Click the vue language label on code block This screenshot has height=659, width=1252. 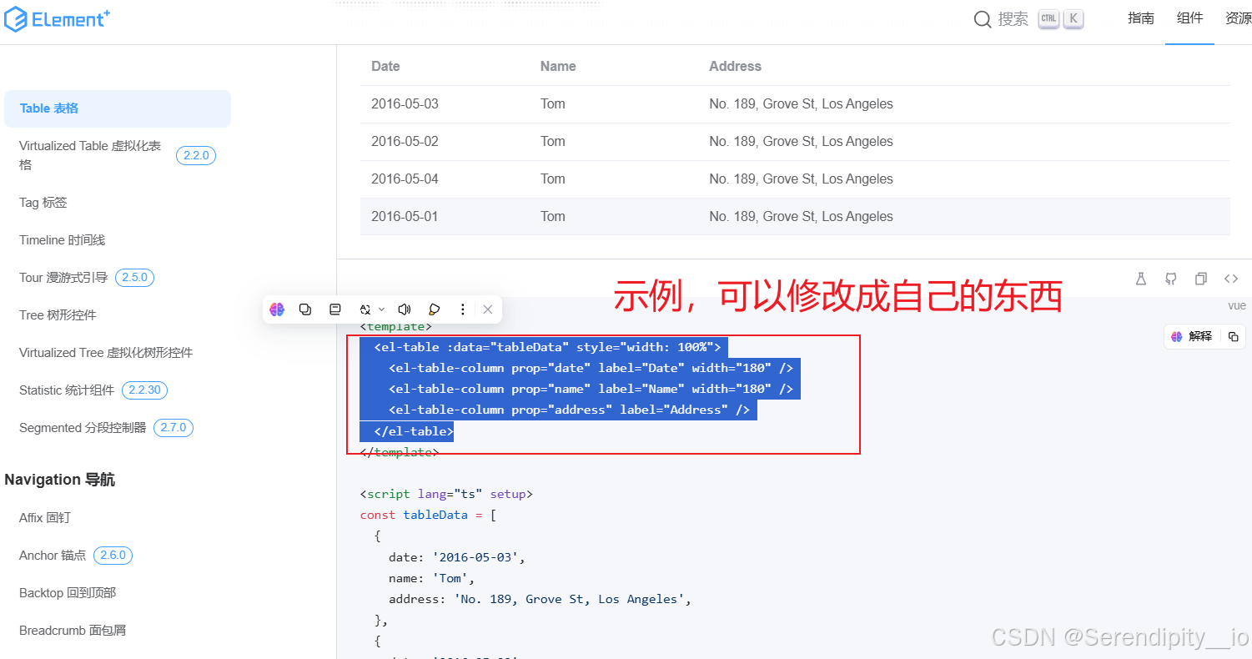(x=1236, y=306)
